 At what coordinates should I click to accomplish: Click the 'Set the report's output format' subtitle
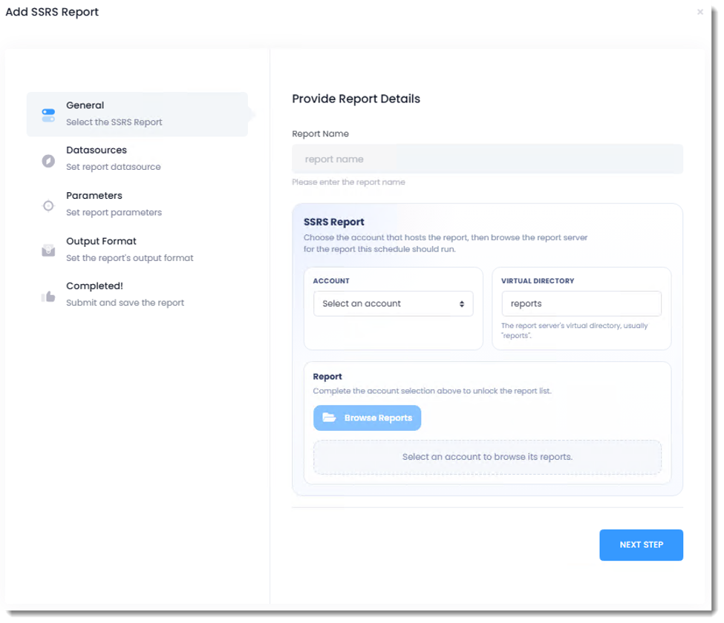[130, 258]
